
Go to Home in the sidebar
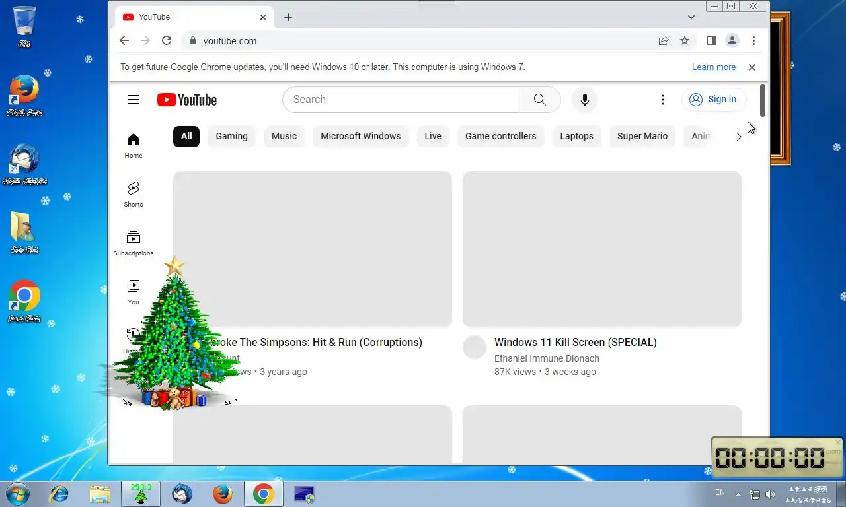pos(134,146)
